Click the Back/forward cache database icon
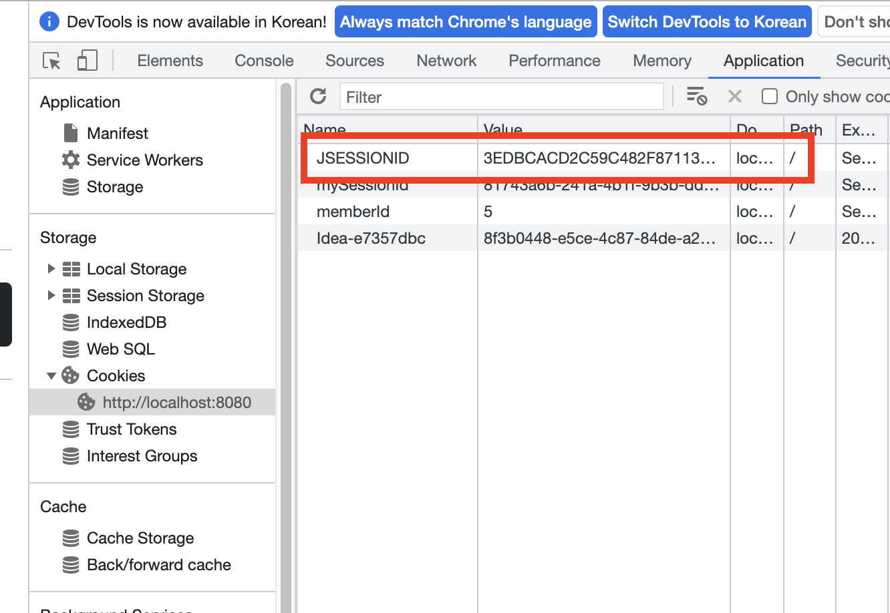Viewport: 890px width, 613px height. 71,564
